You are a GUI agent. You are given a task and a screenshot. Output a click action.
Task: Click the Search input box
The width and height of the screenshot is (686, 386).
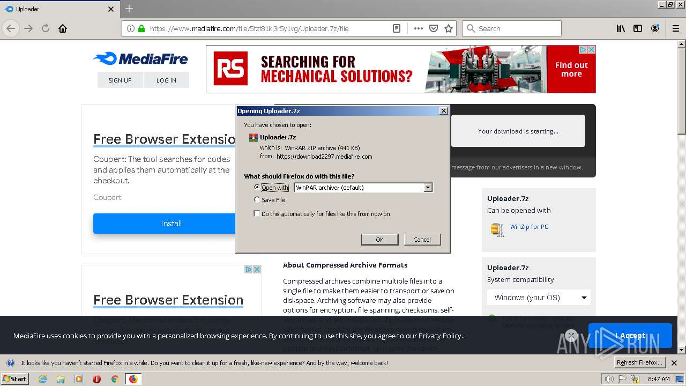(512, 28)
